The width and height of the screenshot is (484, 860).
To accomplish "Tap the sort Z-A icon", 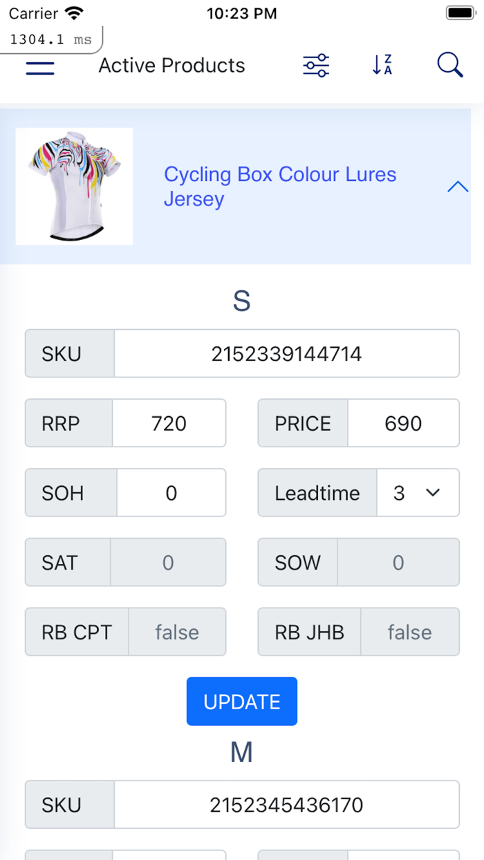I will coord(382,65).
